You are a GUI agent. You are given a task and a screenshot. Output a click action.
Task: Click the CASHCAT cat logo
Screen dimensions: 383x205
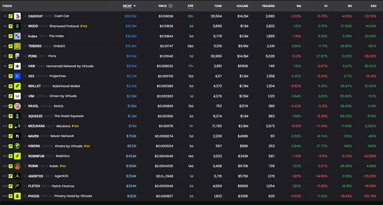pos(17,16)
